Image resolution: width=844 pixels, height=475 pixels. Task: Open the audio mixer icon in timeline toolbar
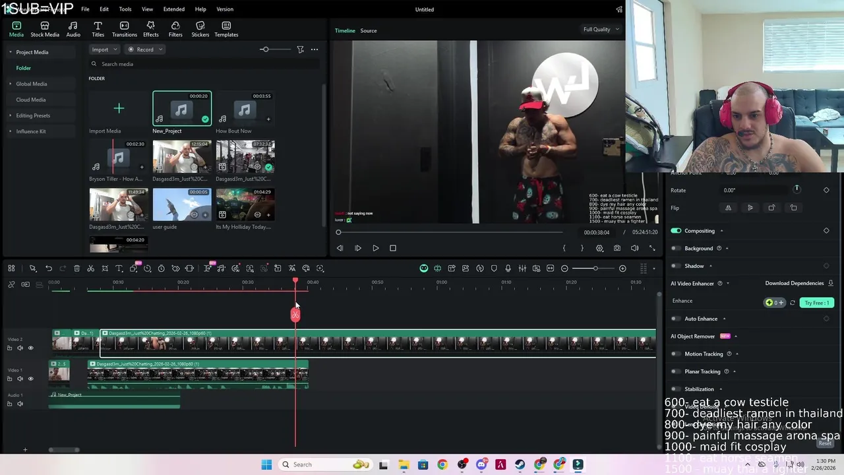click(x=522, y=269)
